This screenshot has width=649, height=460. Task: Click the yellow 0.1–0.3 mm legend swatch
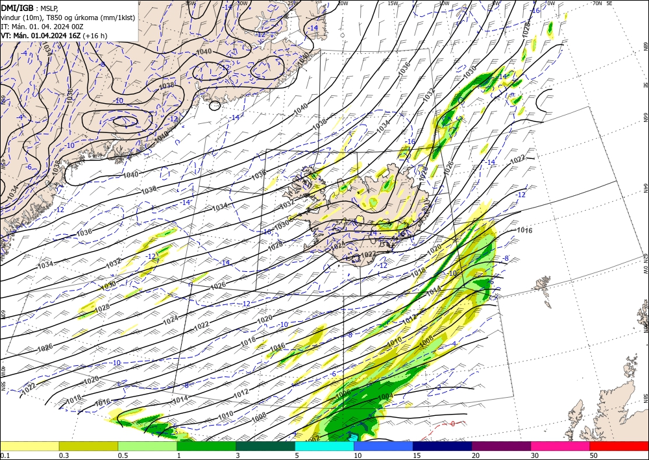[29, 446]
